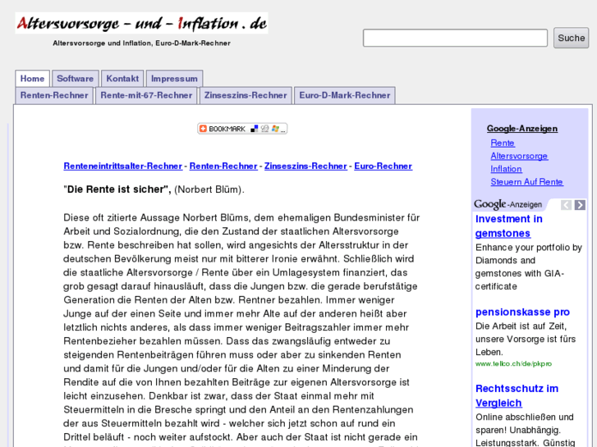This screenshot has height=447, width=597.
Task: Open the Kontakt tab
Action: [122, 79]
